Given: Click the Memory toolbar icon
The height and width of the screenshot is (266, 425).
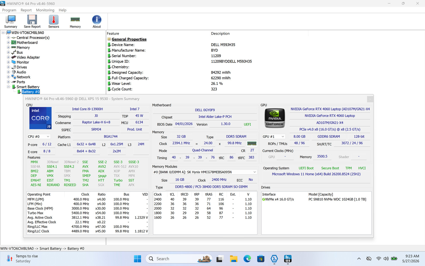Looking at the screenshot, I should 75,22.
